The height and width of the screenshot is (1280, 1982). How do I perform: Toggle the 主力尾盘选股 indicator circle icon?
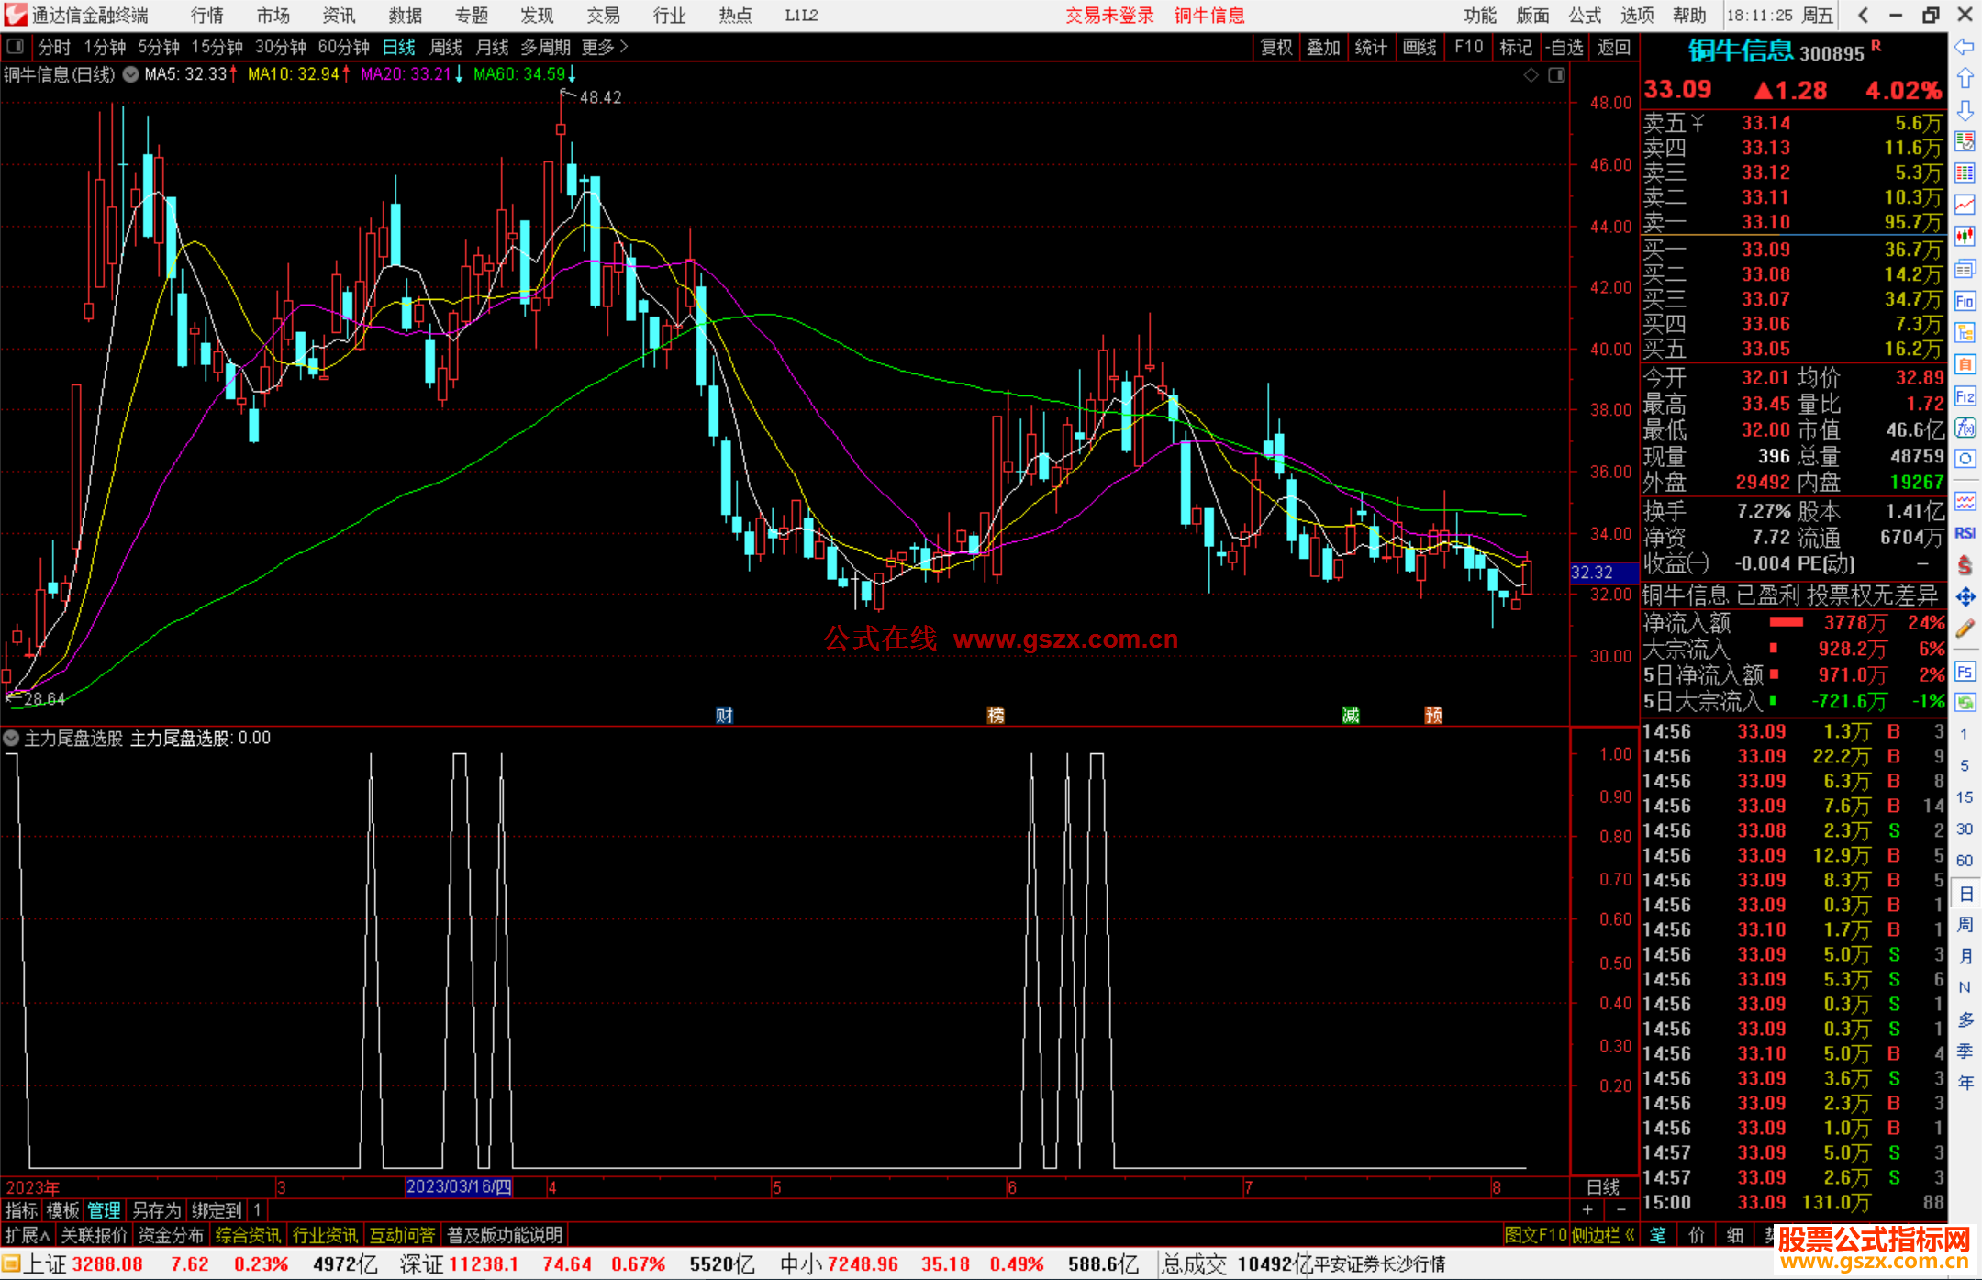pyautogui.click(x=11, y=738)
